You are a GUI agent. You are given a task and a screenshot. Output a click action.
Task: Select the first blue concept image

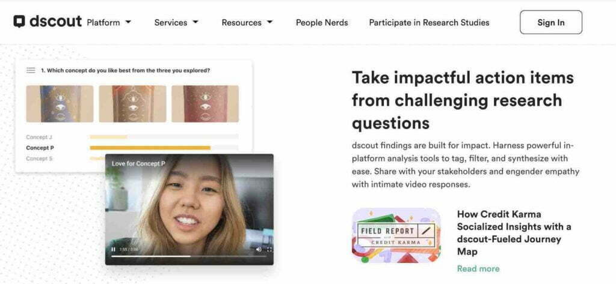pyautogui.click(x=60, y=103)
